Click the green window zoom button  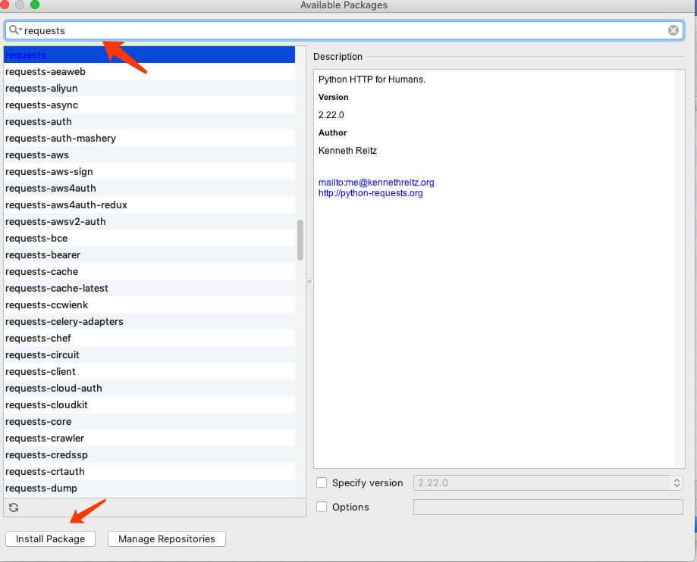click(35, 5)
